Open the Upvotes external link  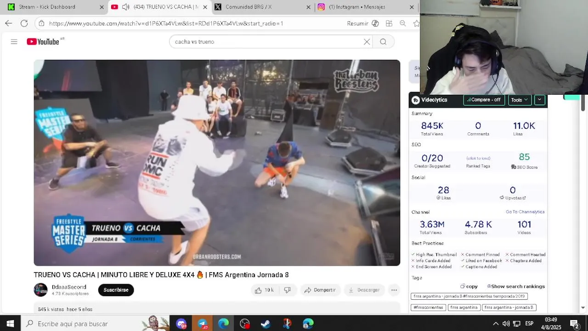click(x=513, y=198)
